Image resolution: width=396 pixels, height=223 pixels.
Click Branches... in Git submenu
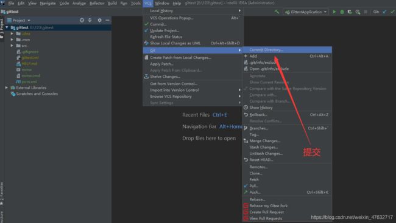(287, 128)
